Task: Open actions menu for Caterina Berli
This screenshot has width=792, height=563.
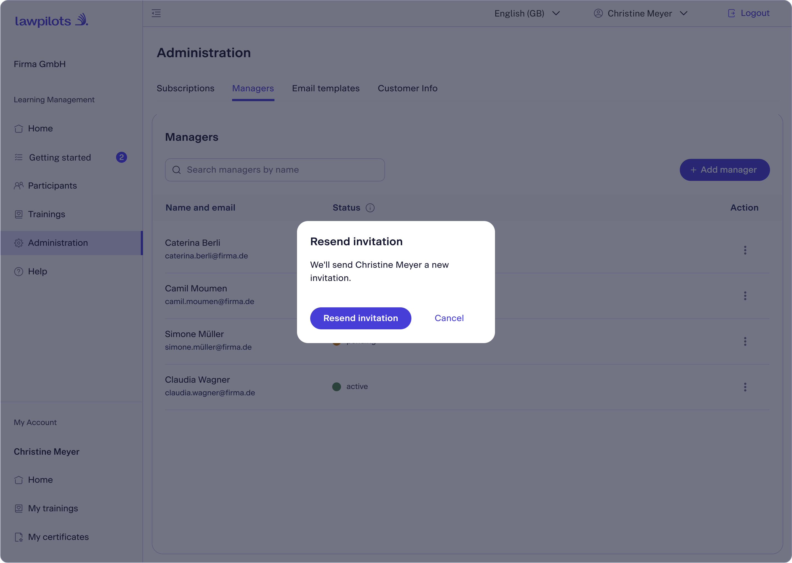Action: pyautogui.click(x=745, y=250)
